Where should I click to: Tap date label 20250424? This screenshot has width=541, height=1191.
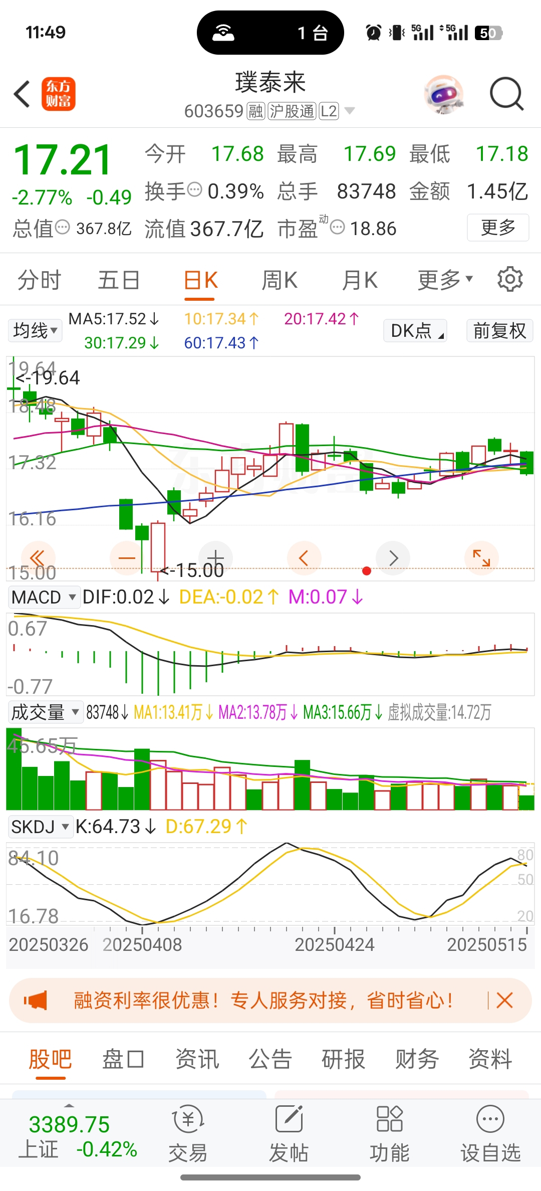[334, 945]
